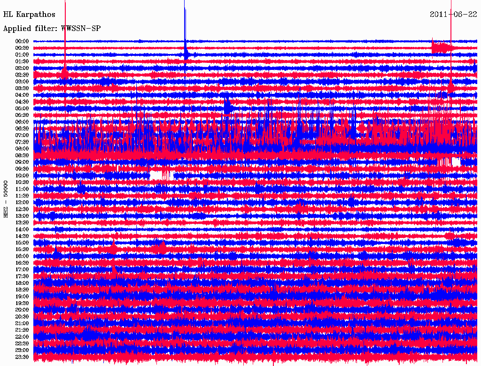Select the 19:00 time label
Viewport: 481px width, 366px height.
click(22, 297)
